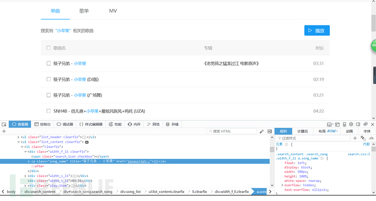Screen dimensions: 376x201
Task: Select the div width_t_li 03:31 node
Action: click(60, 181)
